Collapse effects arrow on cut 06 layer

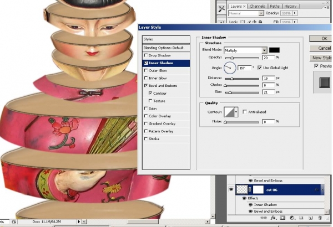(x=322, y=189)
